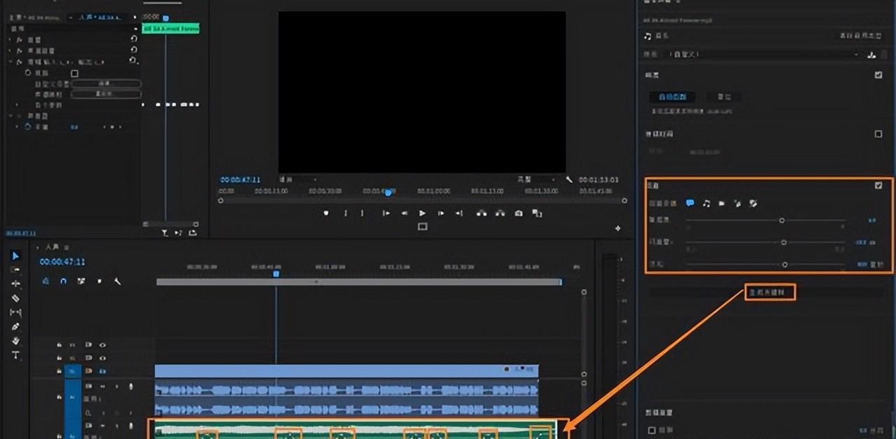Step back one frame
The height and width of the screenshot is (439, 896).
tap(404, 213)
